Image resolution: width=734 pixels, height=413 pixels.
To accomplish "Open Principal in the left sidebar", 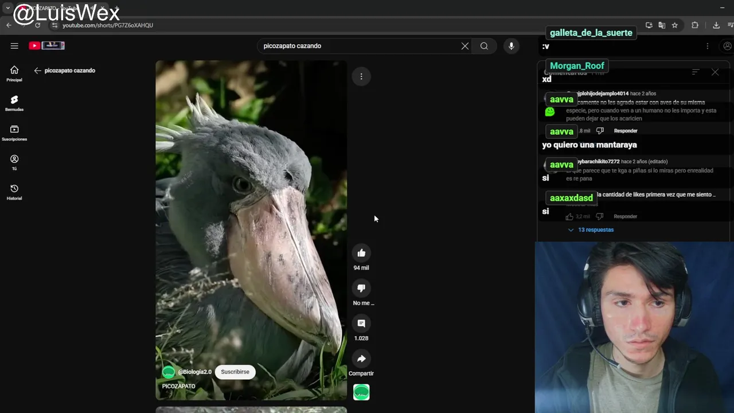I will 14,73.
